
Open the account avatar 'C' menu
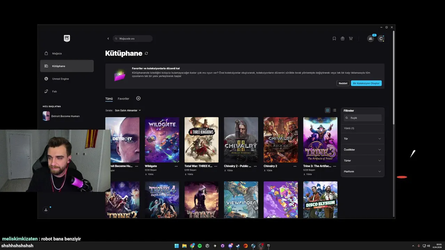coord(381,39)
